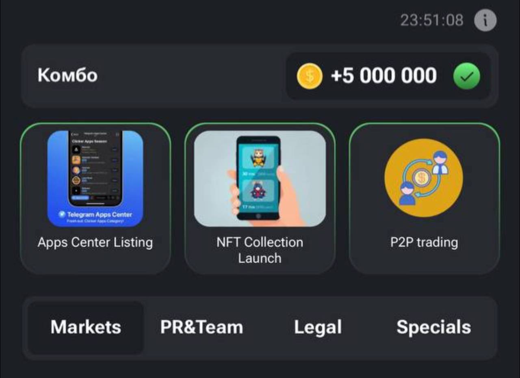The height and width of the screenshot is (378, 520).
Task: Open the NFT phone illustration image
Action: (260, 178)
